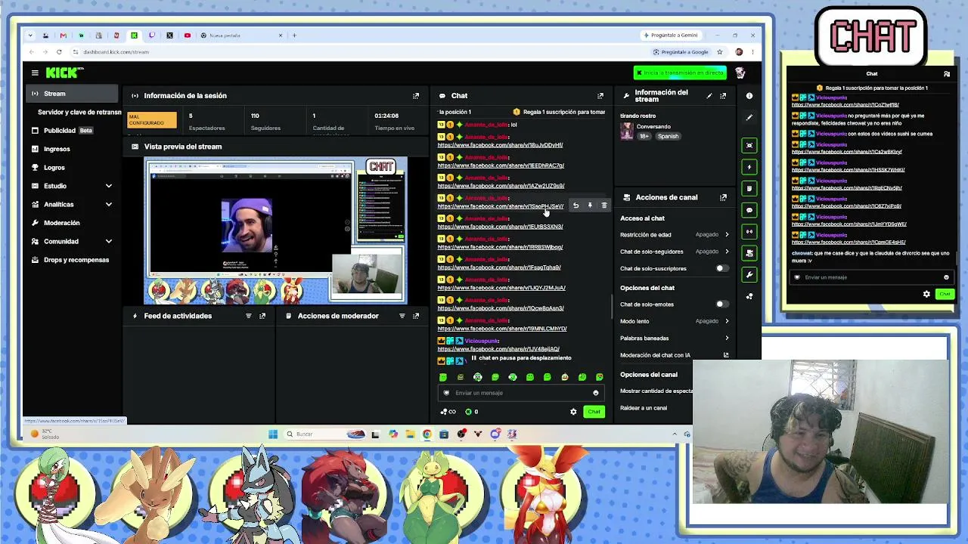
Task: Click Raidear a un canal
Action: click(x=644, y=408)
